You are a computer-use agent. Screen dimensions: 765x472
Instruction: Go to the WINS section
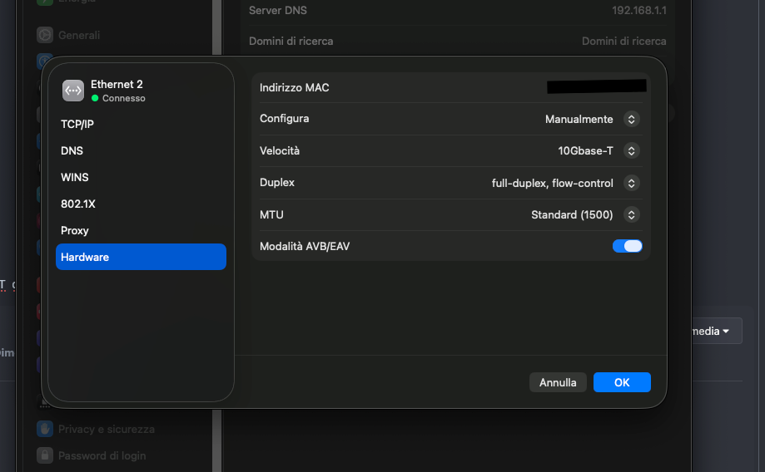click(x=75, y=177)
